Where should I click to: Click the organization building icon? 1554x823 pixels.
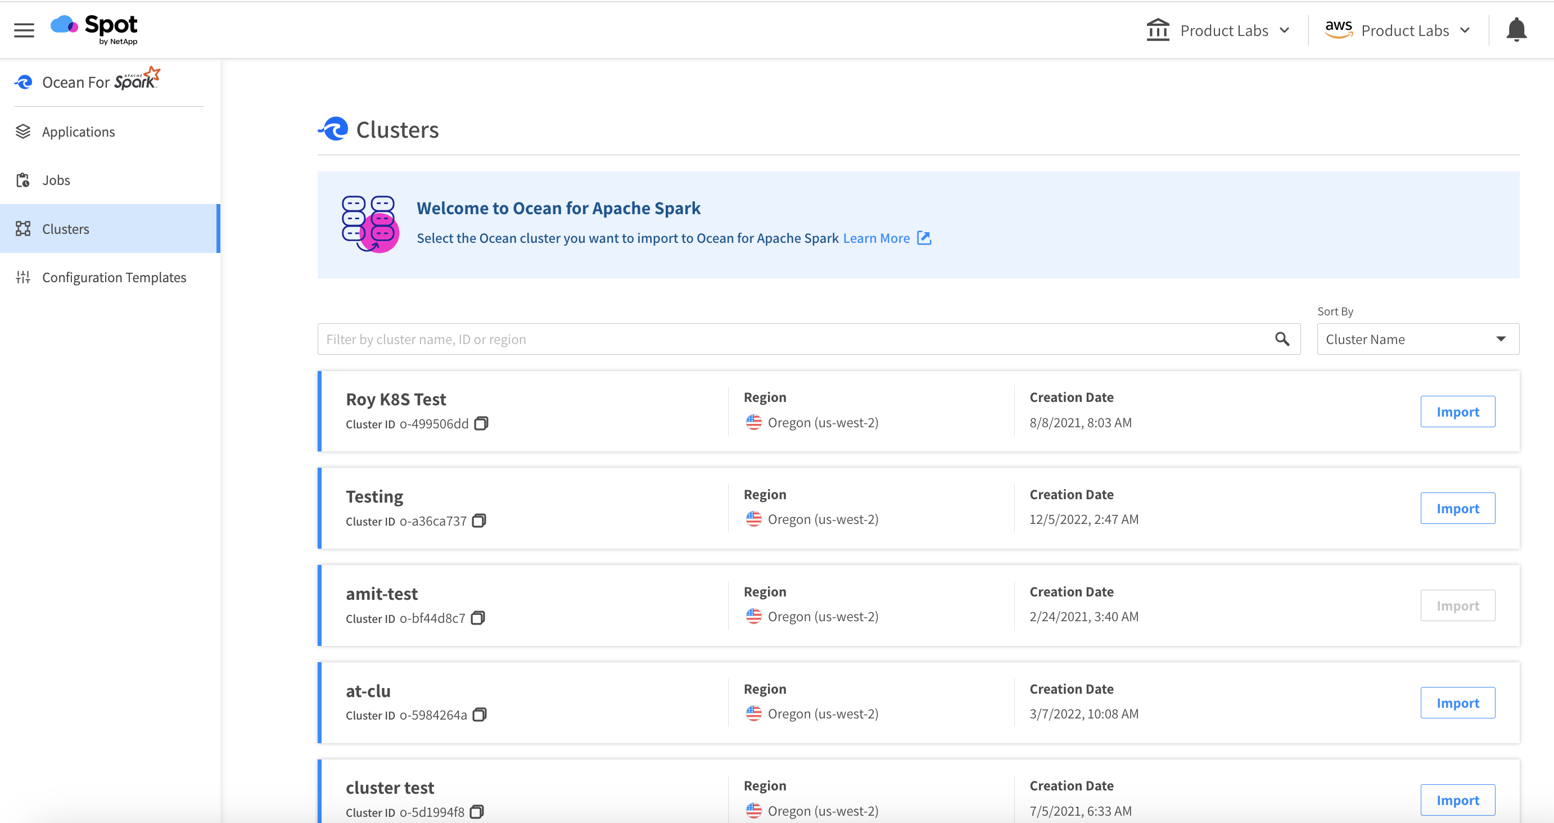(1158, 30)
